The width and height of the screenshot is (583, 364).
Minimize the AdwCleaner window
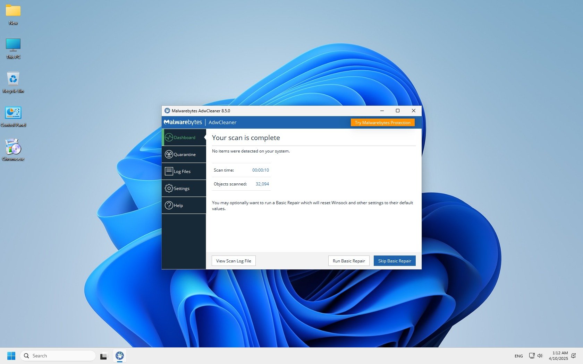382,111
